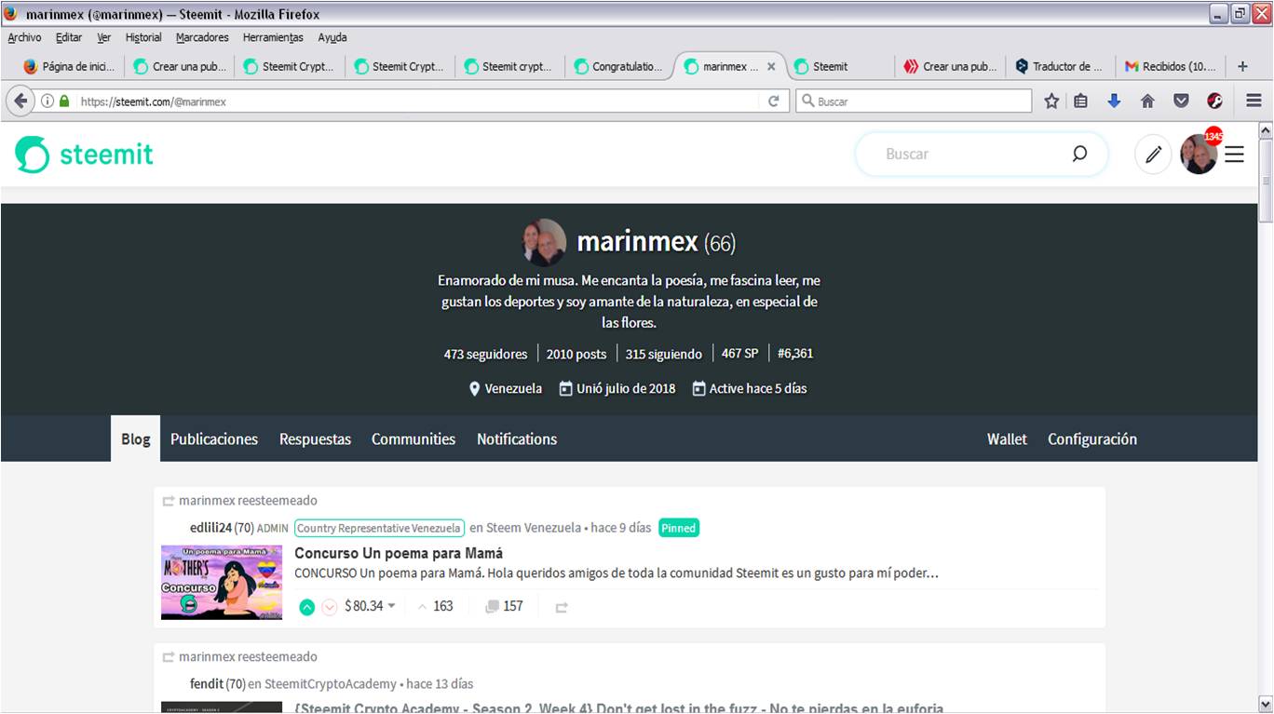Open the downloads arrow icon
The width and height of the screenshot is (1274, 714).
(1114, 101)
